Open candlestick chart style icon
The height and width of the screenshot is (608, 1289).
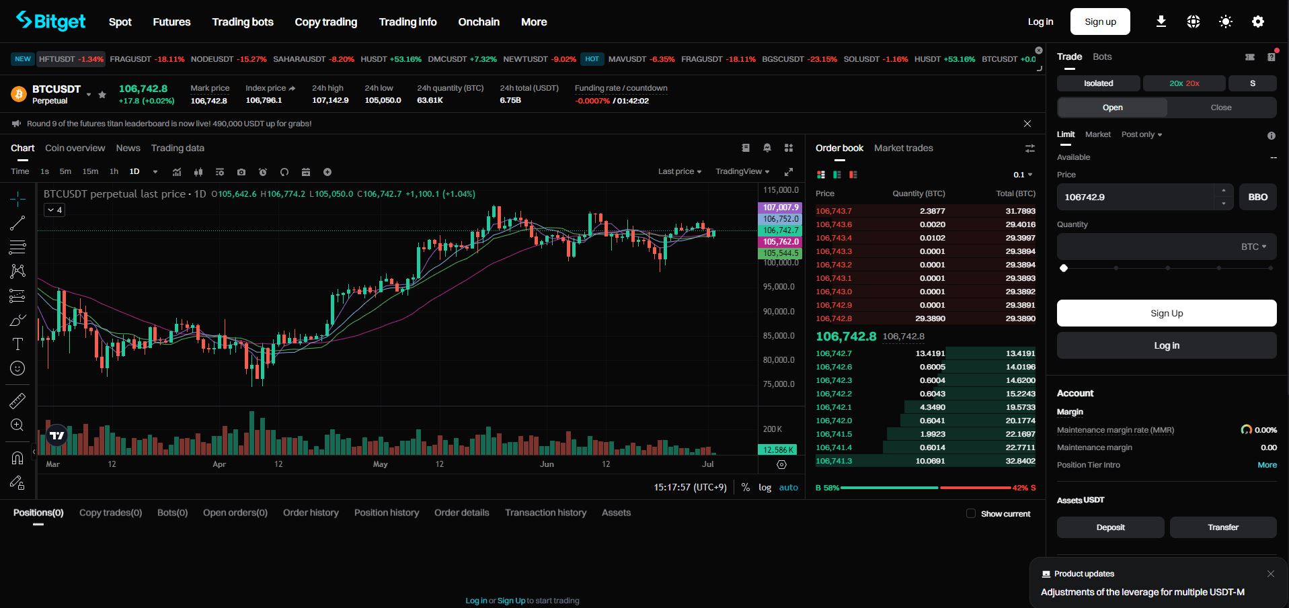[x=198, y=172]
